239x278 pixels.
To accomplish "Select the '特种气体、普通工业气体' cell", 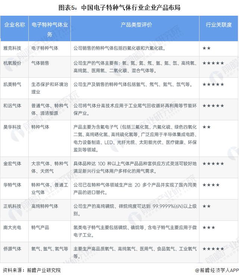I will tap(50, 189).
